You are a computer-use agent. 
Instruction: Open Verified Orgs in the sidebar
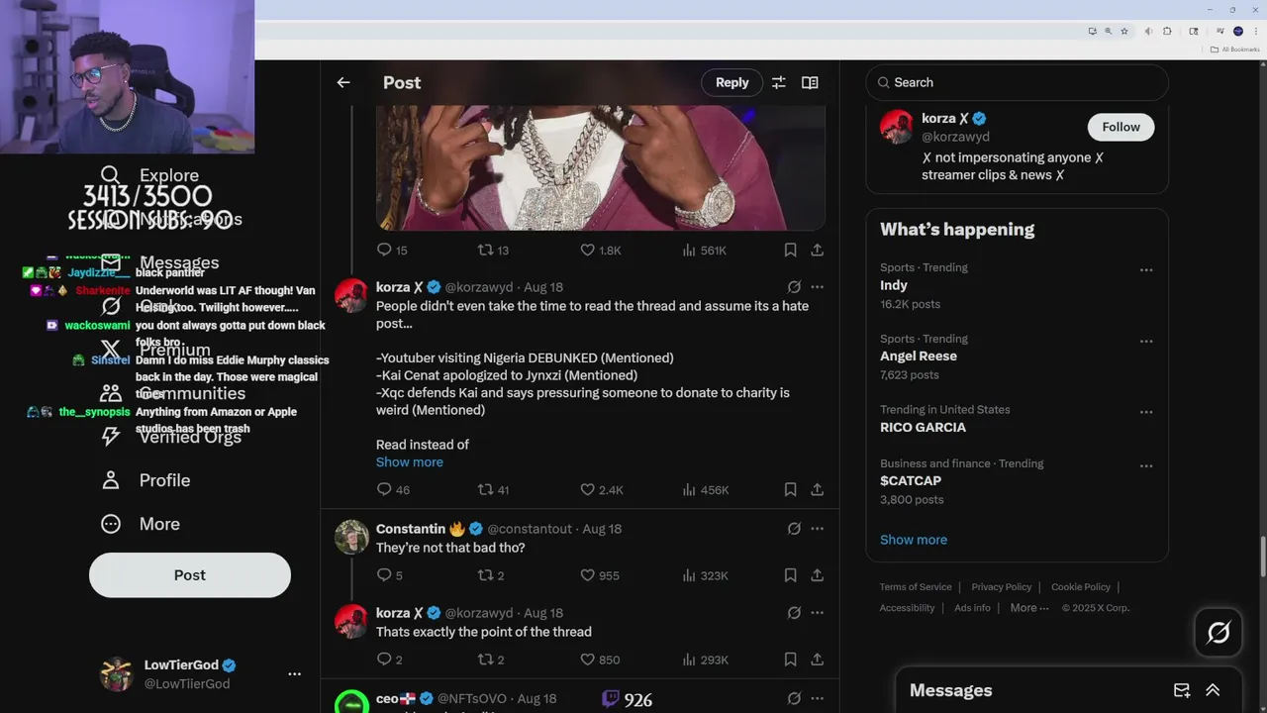click(x=171, y=437)
